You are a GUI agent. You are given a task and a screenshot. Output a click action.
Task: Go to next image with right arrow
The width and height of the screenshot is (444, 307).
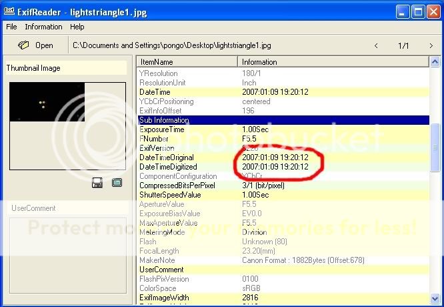click(x=431, y=45)
